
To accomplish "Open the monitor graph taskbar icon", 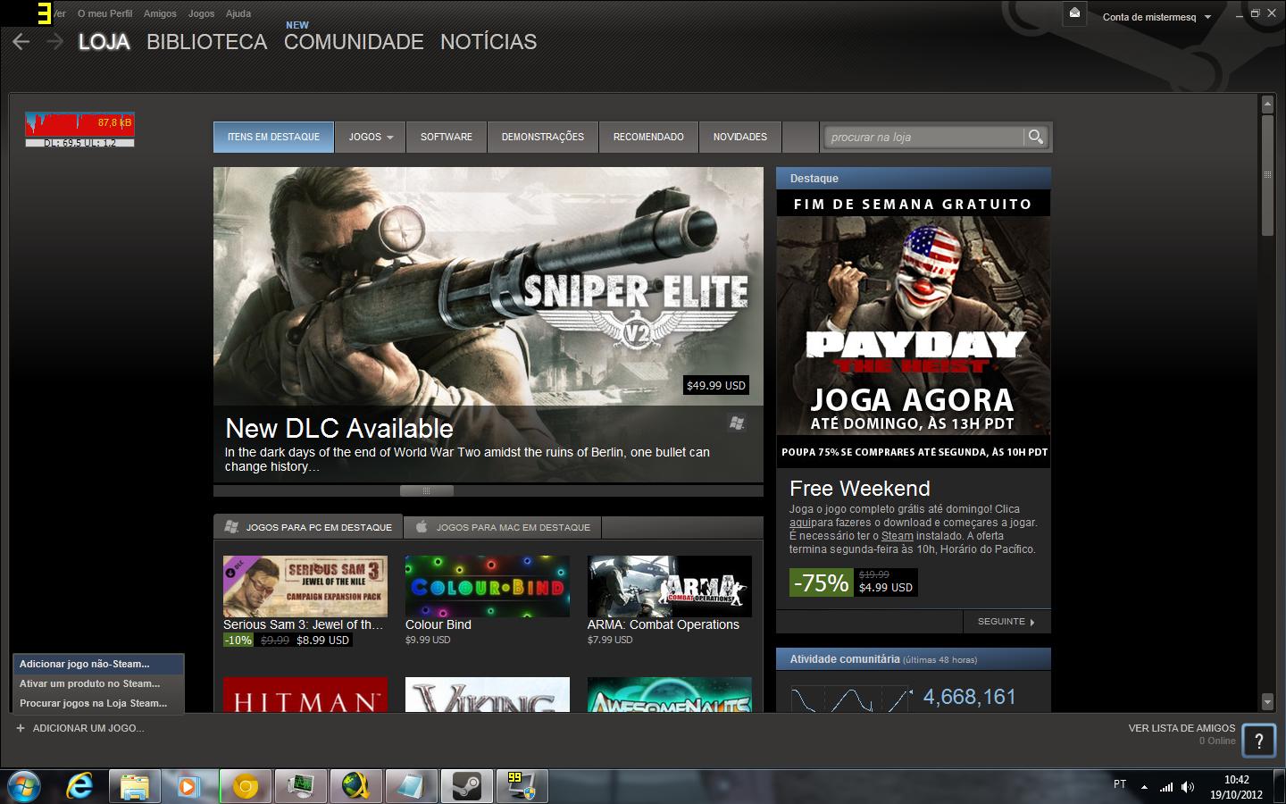I will (x=300, y=786).
